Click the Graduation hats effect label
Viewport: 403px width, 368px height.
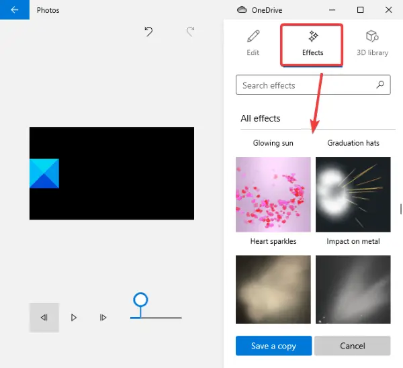(353, 143)
